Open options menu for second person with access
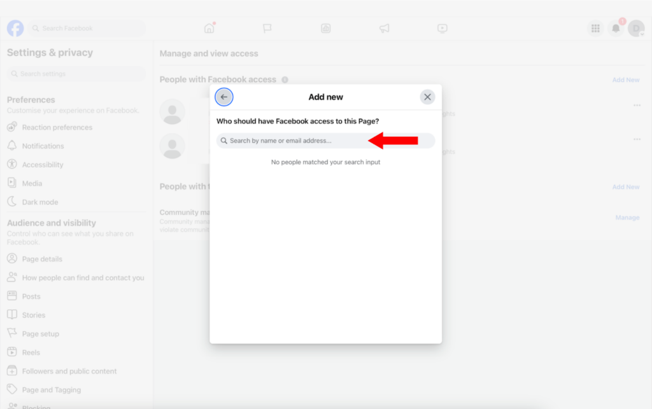 637,139
